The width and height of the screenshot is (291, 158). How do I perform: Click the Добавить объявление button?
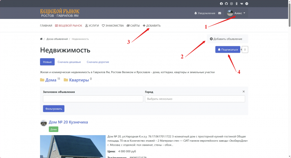[226, 39]
